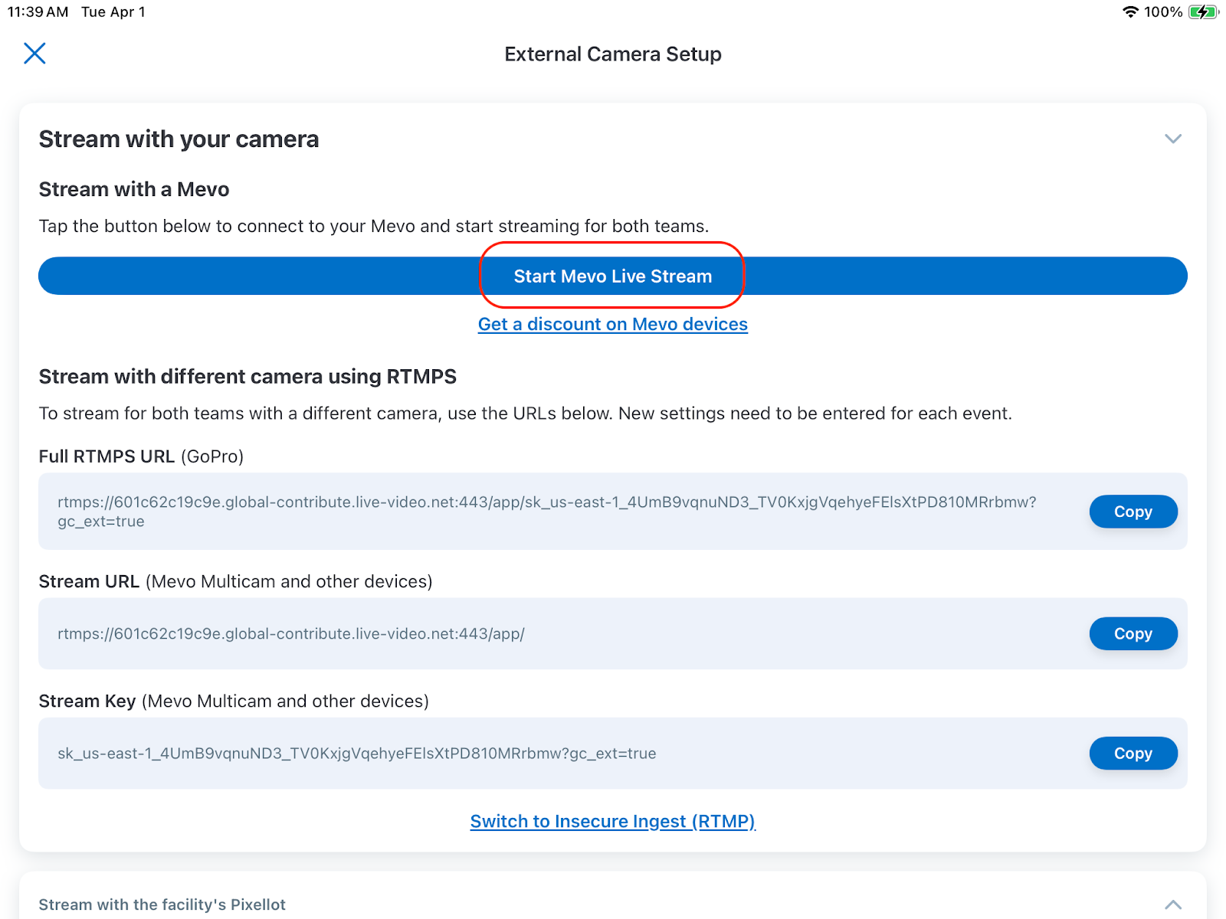Toggle the Pixellot section chevron
1226x919 pixels.
1172,904
